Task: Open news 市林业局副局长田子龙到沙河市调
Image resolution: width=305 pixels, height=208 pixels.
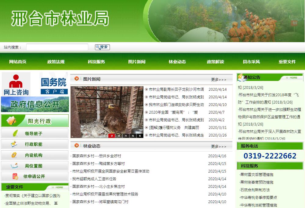Action: click(x=176, y=89)
